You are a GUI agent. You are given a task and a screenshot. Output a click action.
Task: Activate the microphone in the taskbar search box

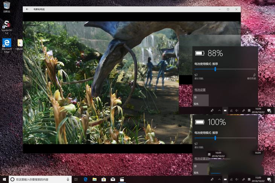point(68,179)
